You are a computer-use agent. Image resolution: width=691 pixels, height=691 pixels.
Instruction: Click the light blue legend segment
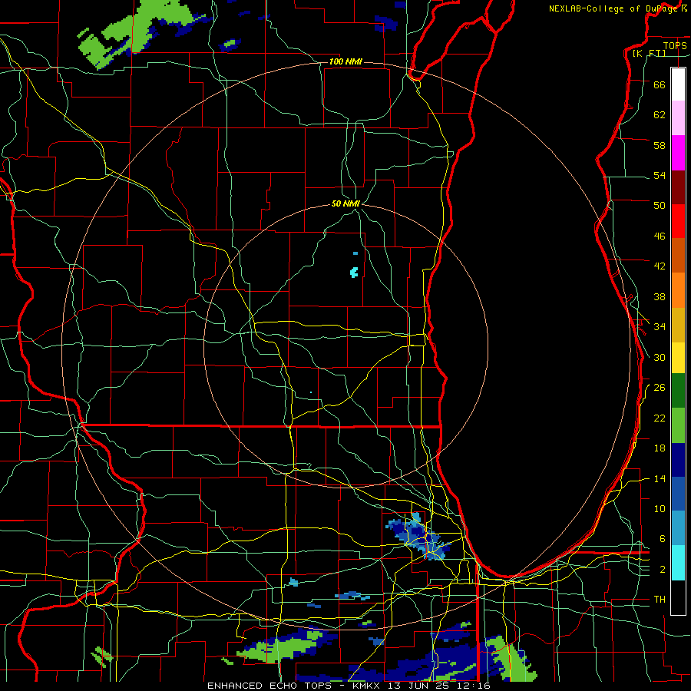pyautogui.click(x=678, y=528)
